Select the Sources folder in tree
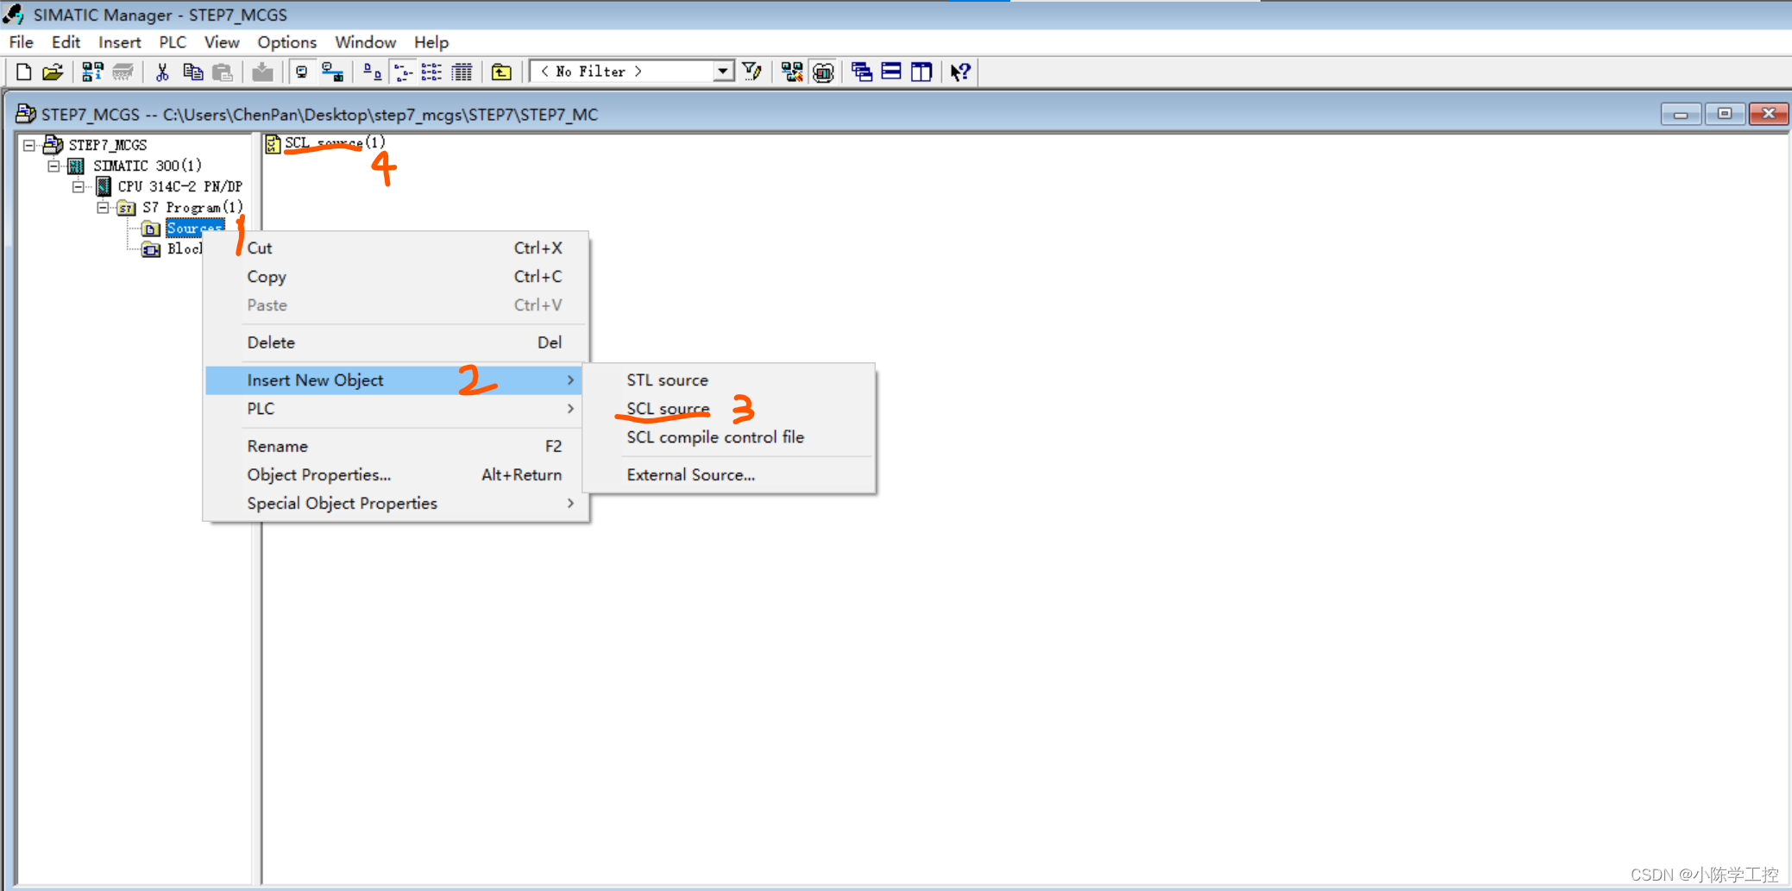Image resolution: width=1792 pixels, height=891 pixels. pyautogui.click(x=195, y=228)
